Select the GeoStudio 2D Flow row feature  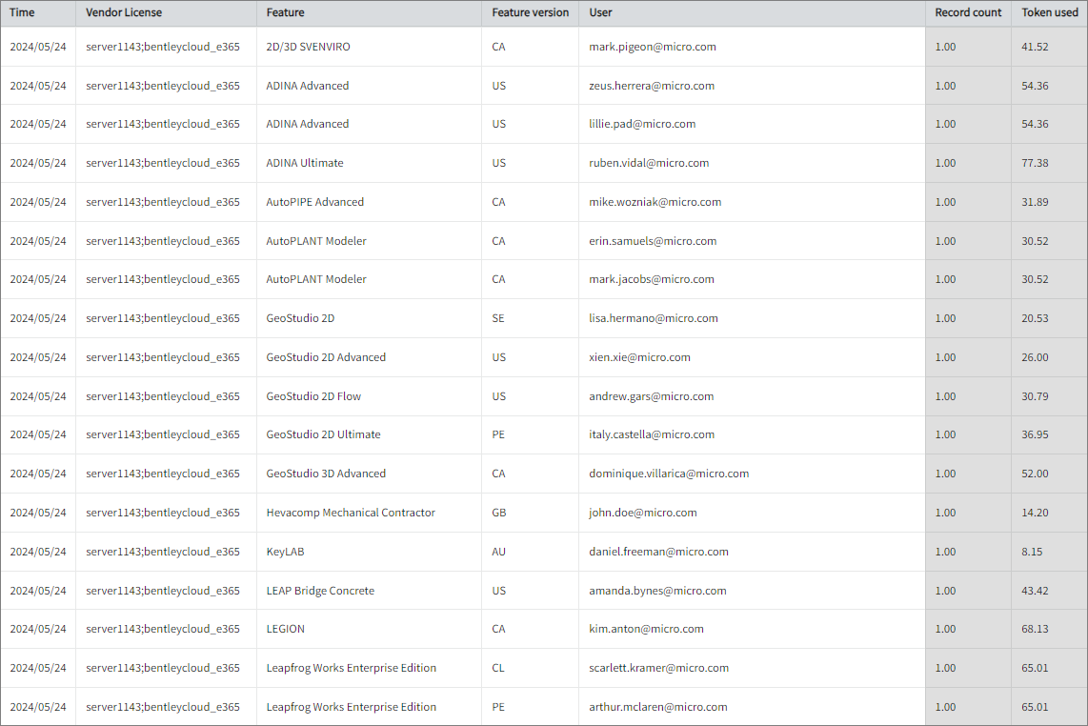313,396
